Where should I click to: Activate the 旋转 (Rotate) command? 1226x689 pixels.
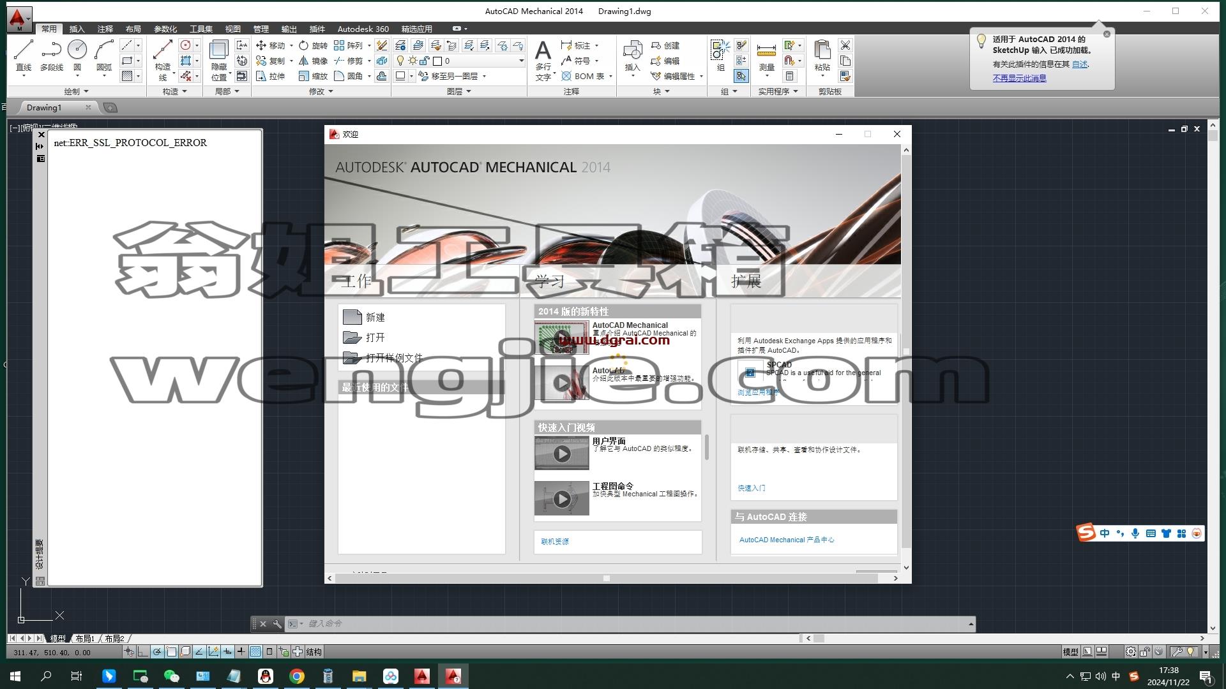click(x=313, y=45)
